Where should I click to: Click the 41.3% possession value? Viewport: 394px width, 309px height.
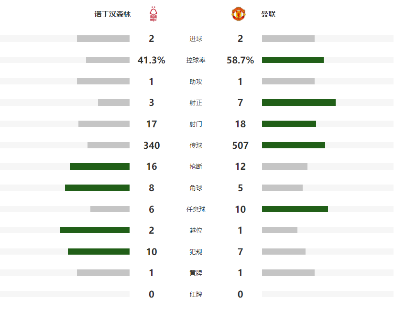click(151, 60)
